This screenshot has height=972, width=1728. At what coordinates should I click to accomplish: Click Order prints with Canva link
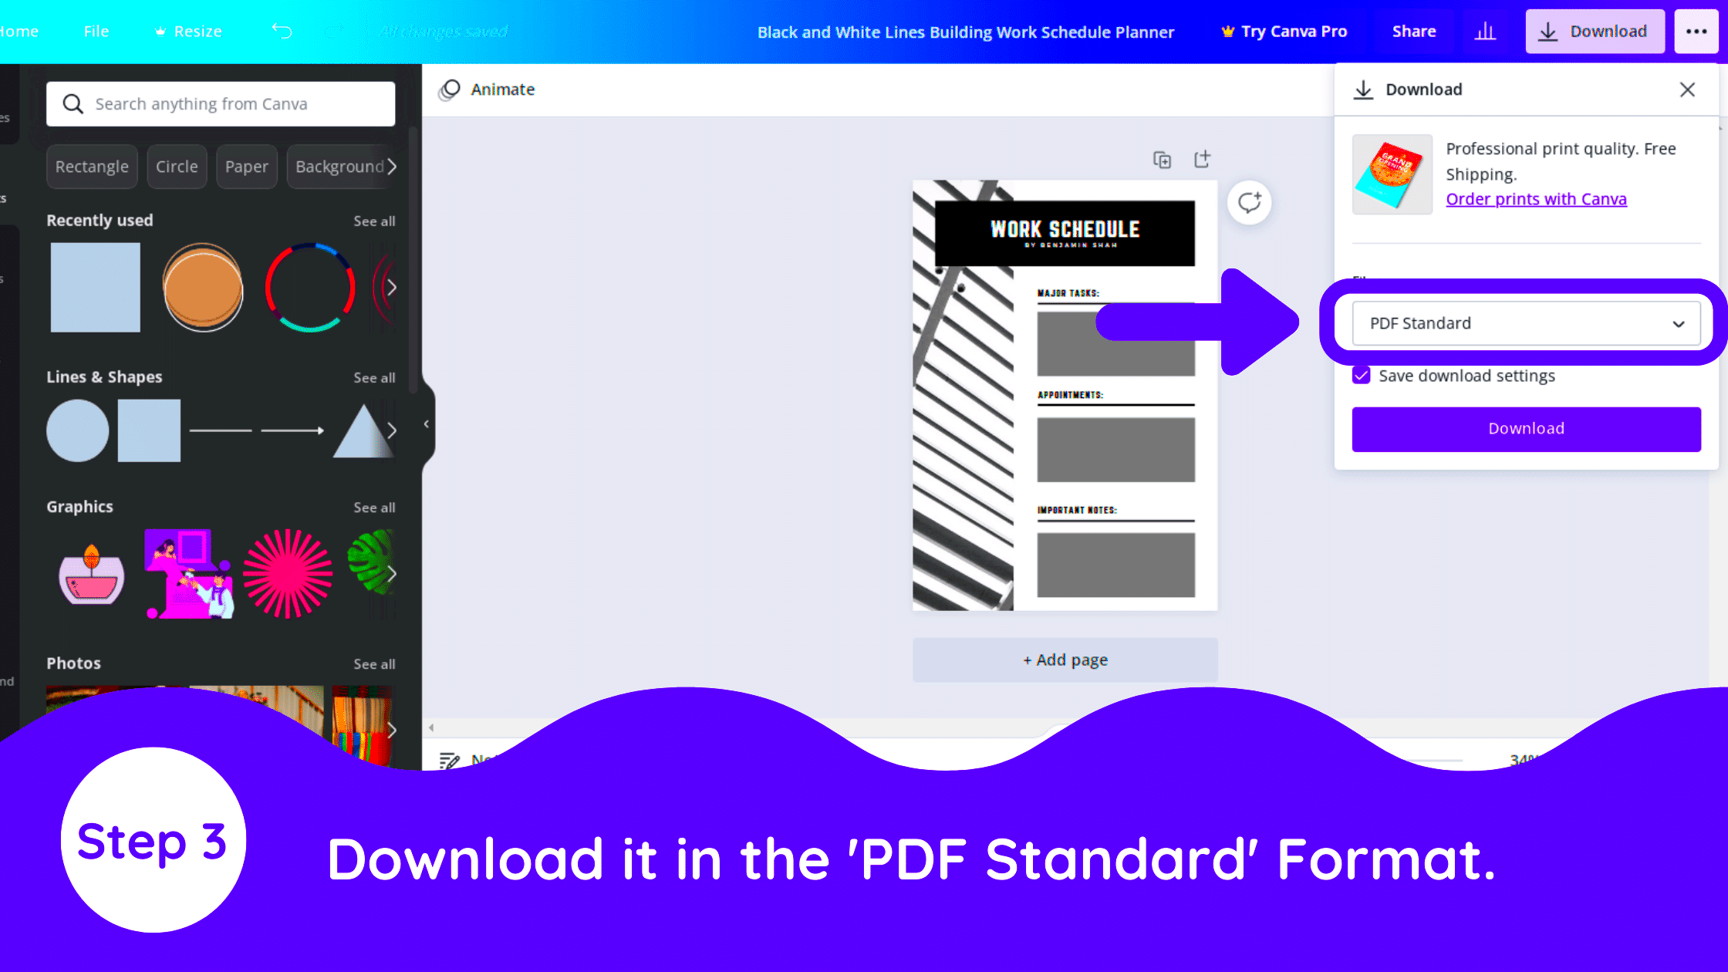(x=1536, y=198)
